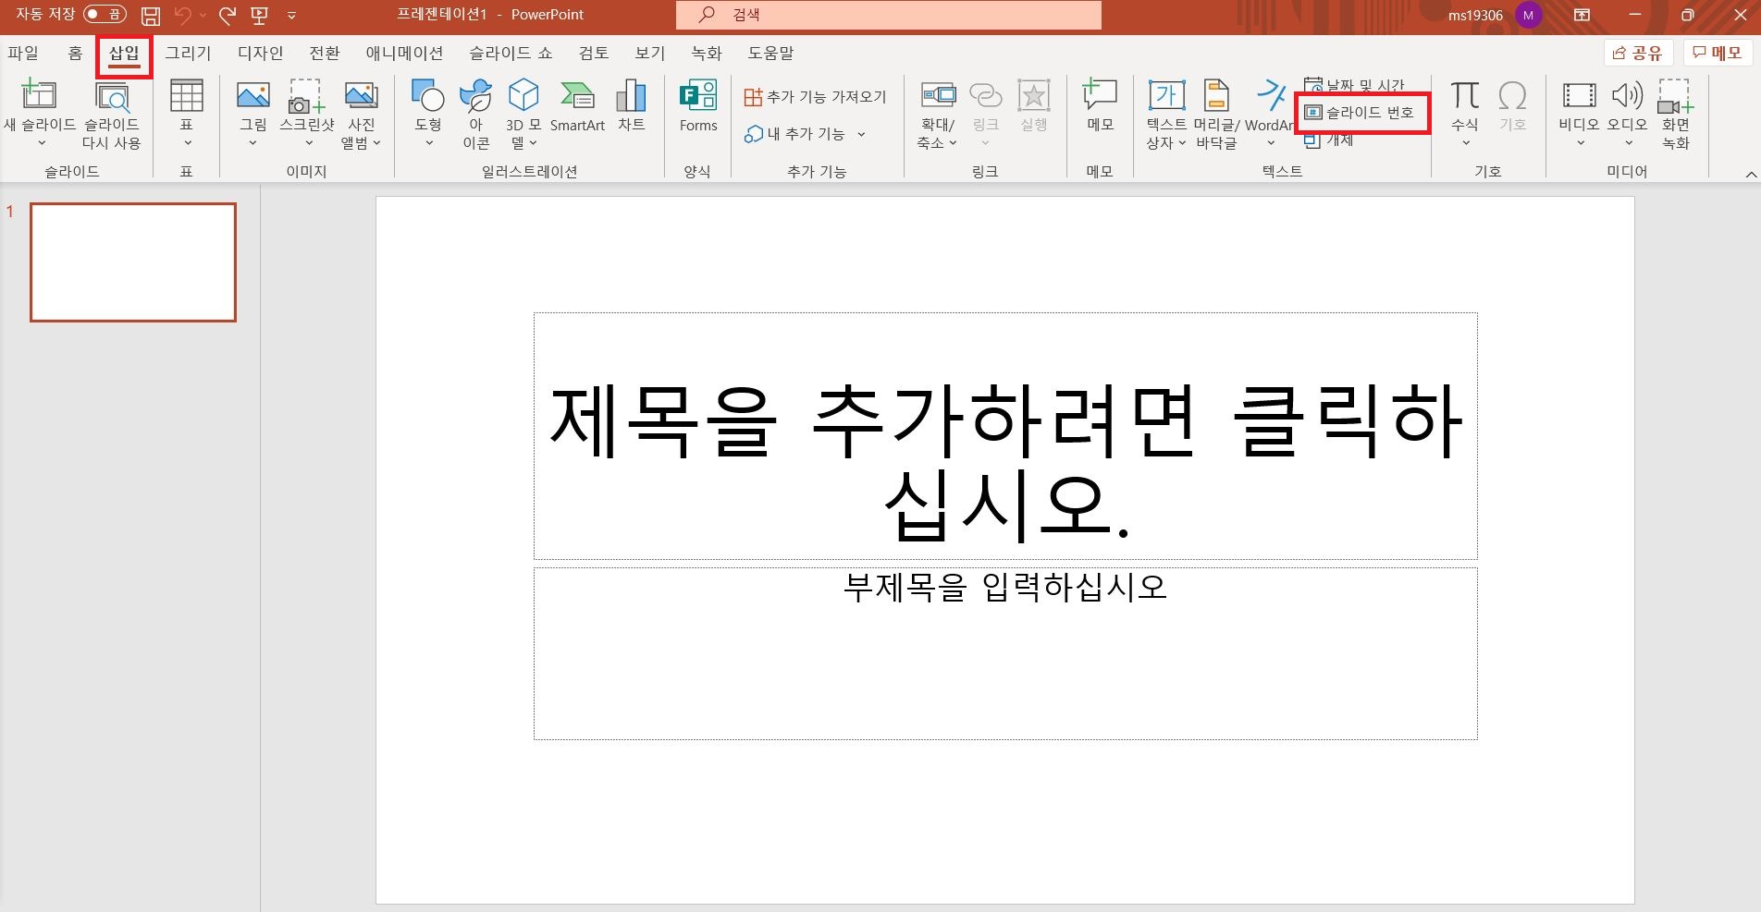Start 화면 녹화 (screen recording)
This screenshot has height=912, width=1761.
point(1677,113)
